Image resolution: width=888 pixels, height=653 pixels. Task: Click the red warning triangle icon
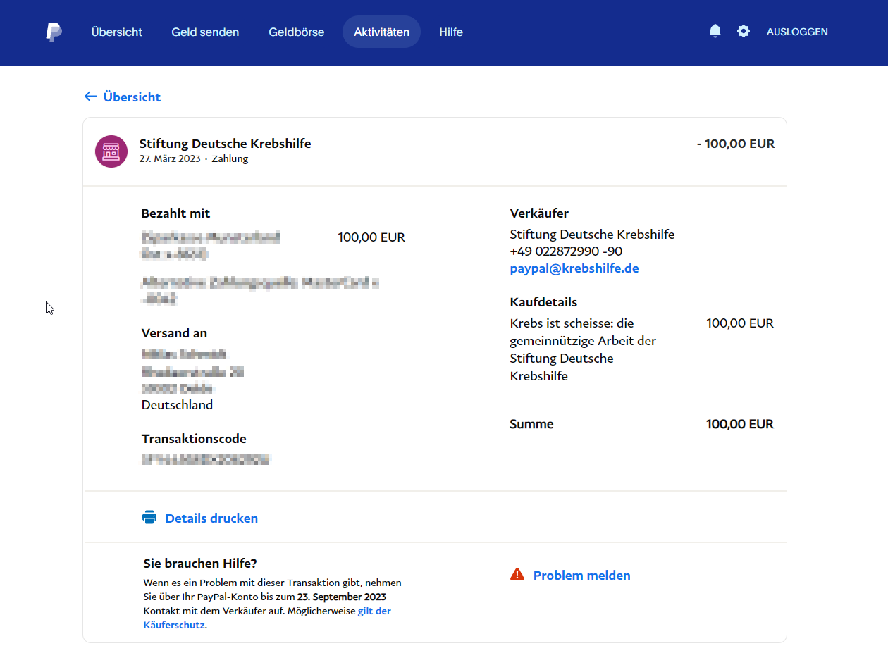click(x=517, y=575)
